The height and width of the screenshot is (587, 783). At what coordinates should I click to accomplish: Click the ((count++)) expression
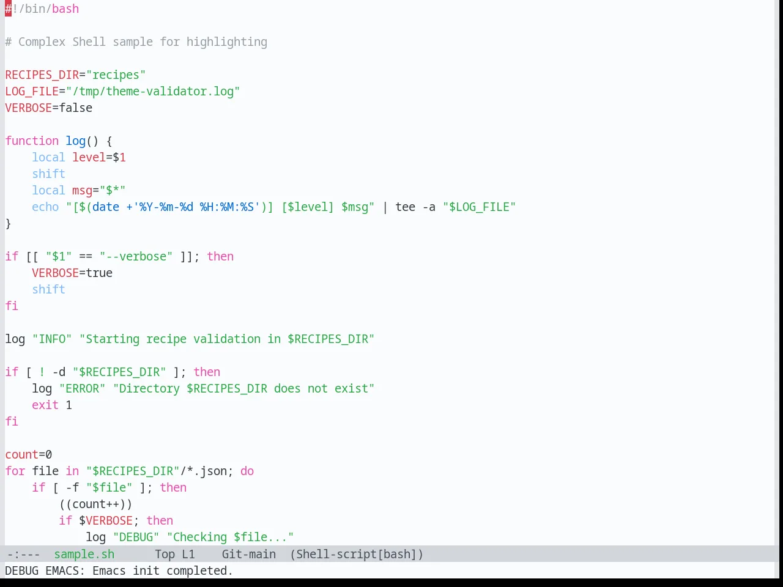pos(96,504)
